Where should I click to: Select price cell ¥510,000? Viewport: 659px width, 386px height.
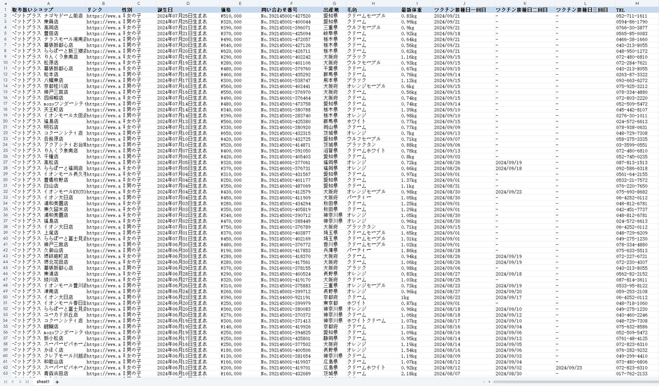point(240,16)
